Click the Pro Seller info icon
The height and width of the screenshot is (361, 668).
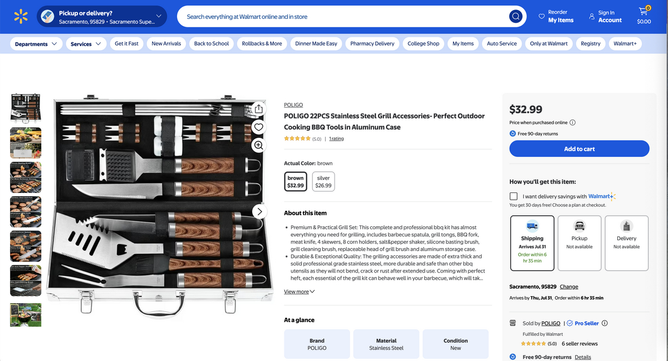tap(605, 323)
